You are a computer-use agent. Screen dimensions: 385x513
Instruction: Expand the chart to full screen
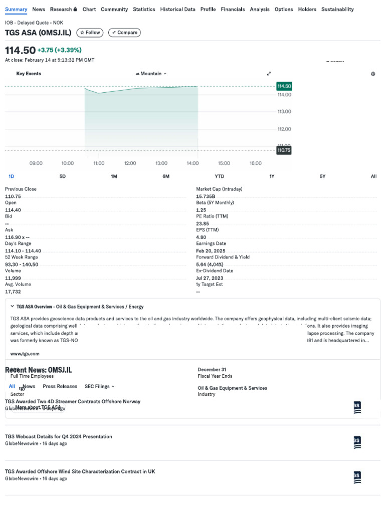tap(269, 74)
